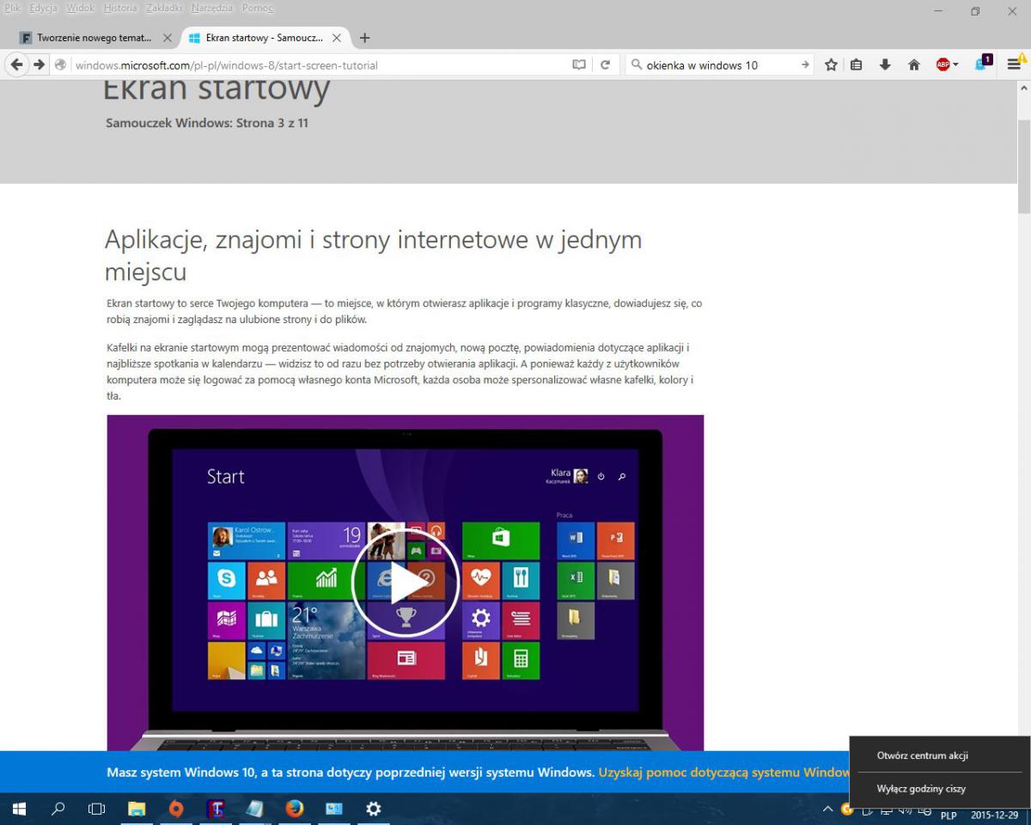This screenshot has height=825, width=1031.
Task: Open the Edycja menu
Action: tap(43, 8)
